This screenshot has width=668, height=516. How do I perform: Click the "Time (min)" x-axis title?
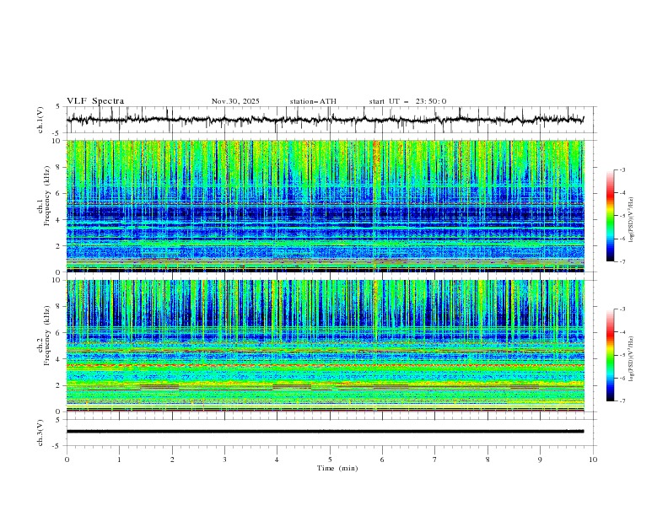[337, 468]
